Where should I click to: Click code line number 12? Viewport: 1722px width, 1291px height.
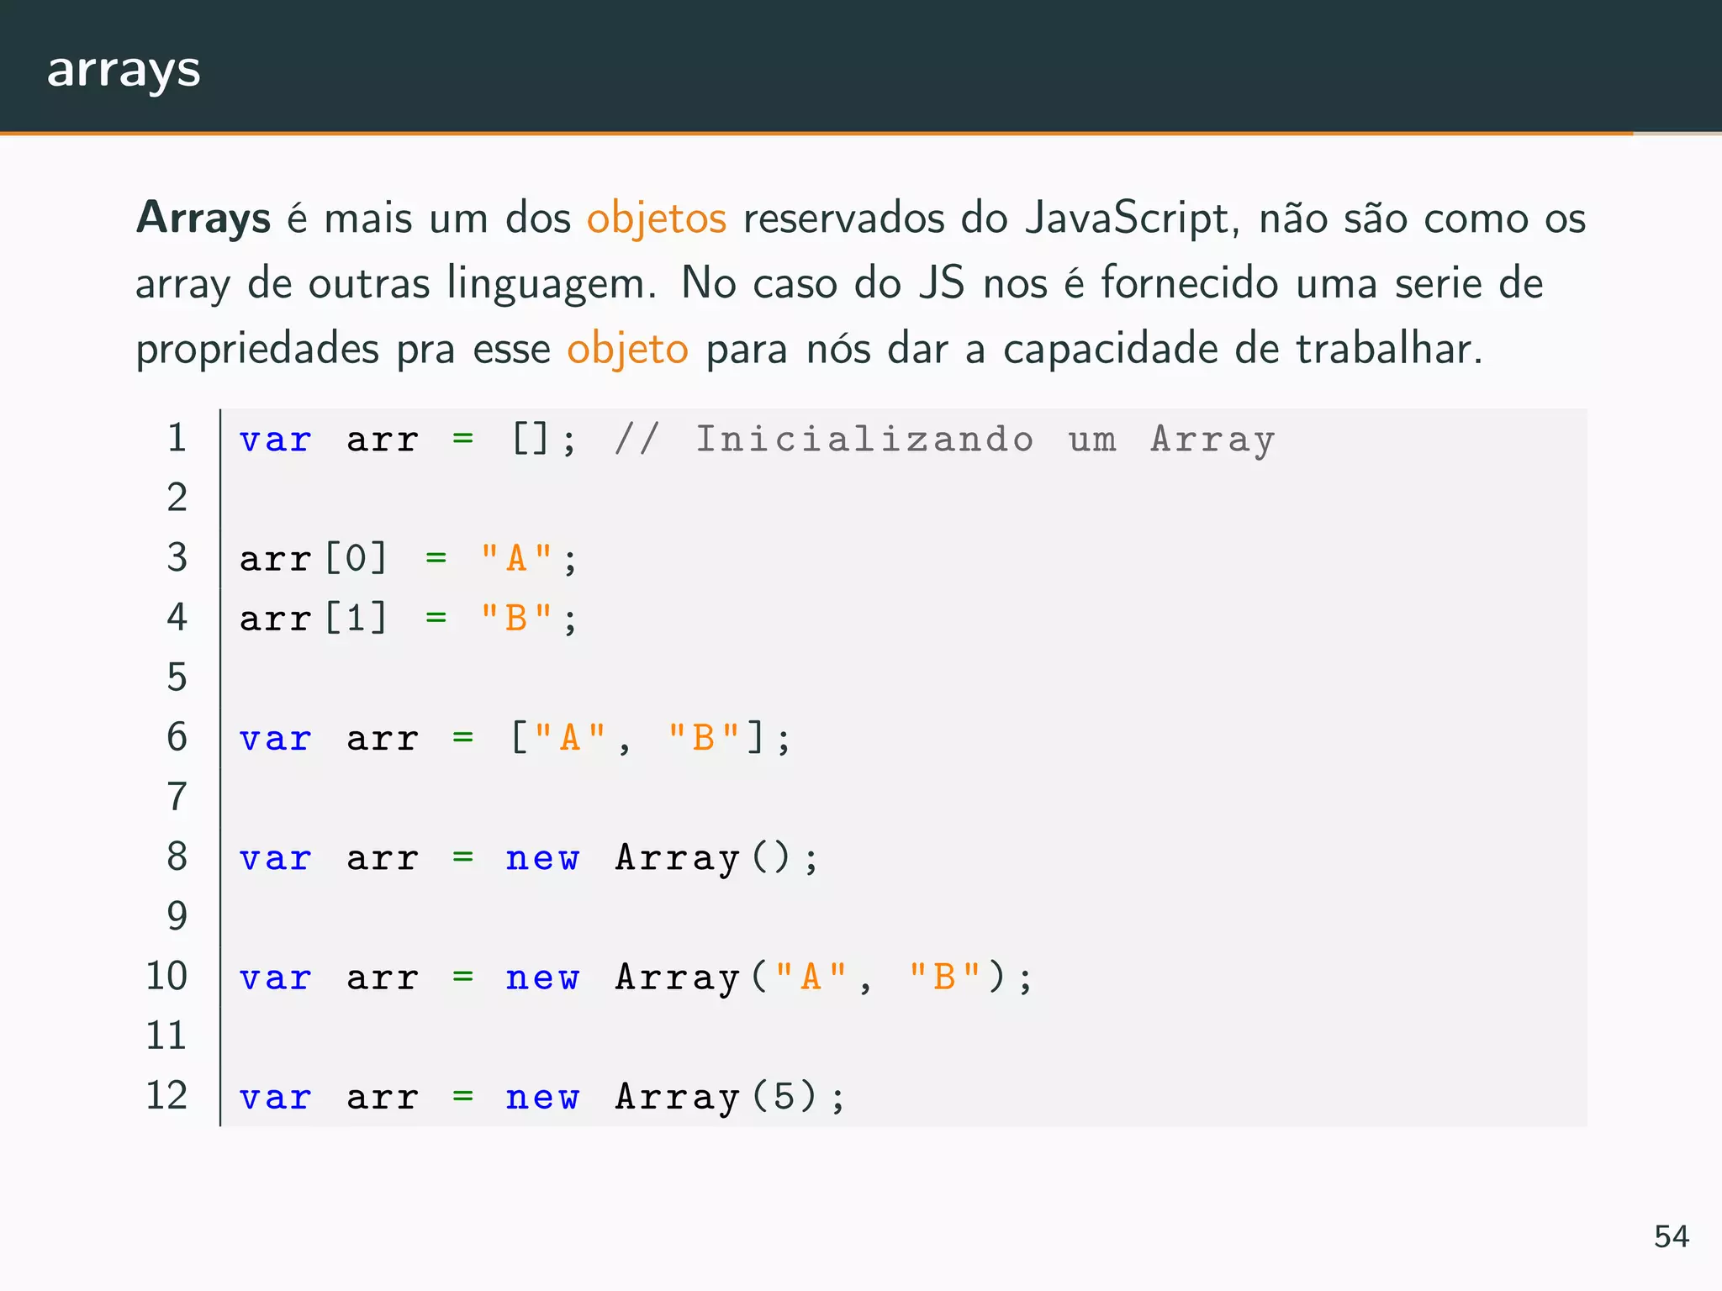pyautogui.click(x=166, y=1095)
